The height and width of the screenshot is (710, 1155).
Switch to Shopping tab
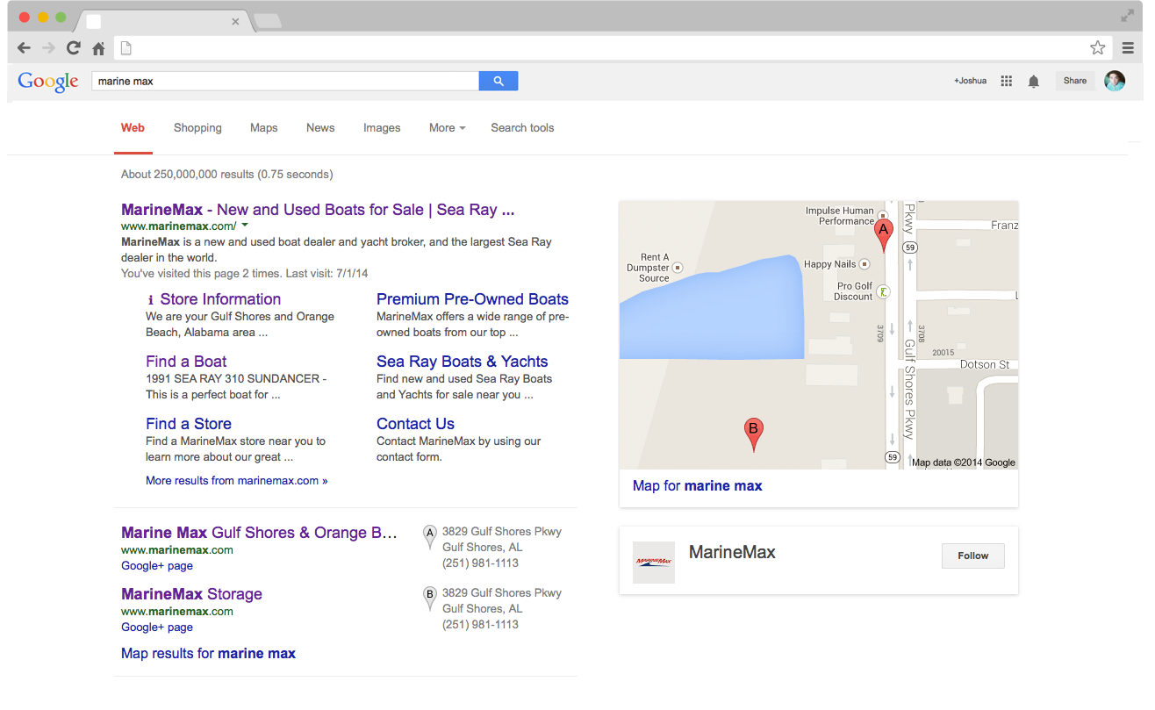point(197,127)
